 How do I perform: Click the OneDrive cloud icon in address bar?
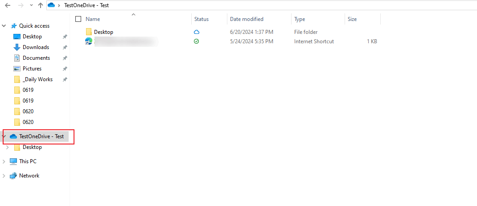51,5
